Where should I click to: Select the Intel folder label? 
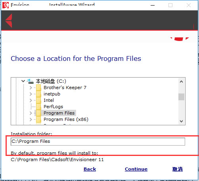coord(49,100)
